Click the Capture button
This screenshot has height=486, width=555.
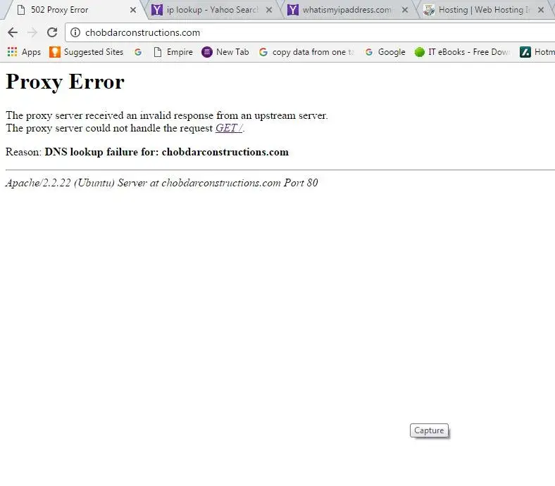429,430
